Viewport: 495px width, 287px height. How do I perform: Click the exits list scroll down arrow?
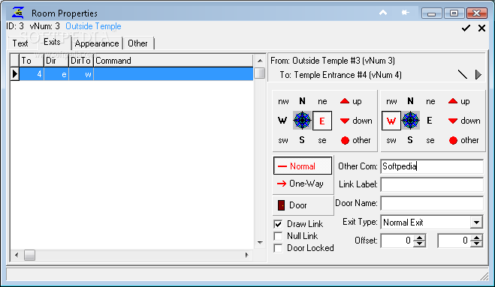[x=260, y=243]
